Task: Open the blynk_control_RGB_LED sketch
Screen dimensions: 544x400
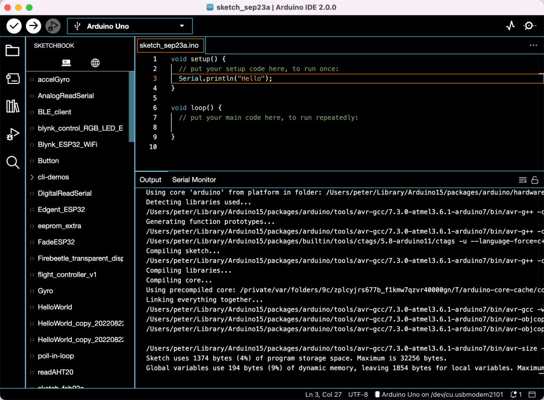Action: click(x=81, y=129)
